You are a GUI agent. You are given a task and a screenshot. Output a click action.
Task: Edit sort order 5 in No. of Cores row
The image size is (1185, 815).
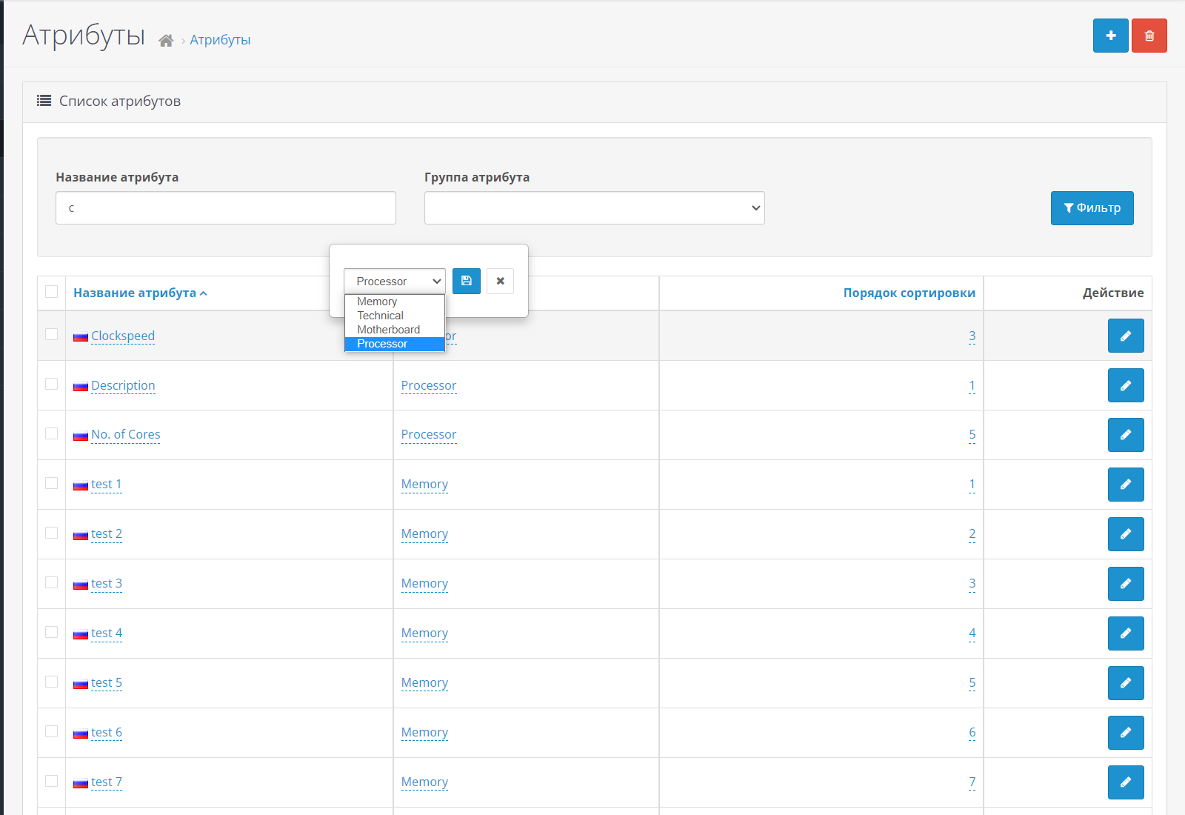[972, 434]
